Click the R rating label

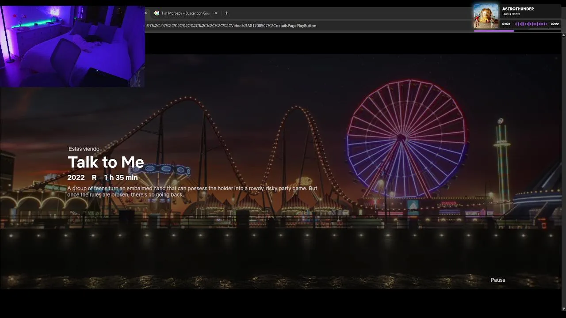pos(94,178)
